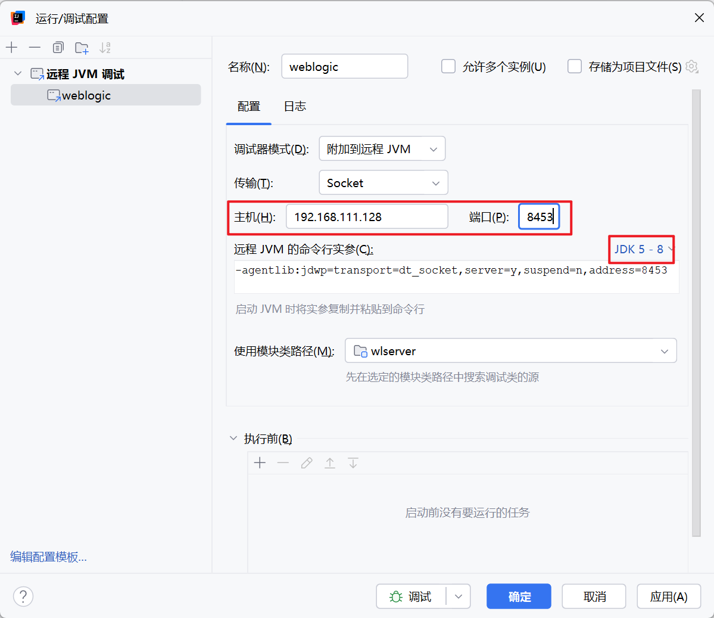Confirm with the 确定 button
Screen dimensions: 714x618
click(519, 597)
